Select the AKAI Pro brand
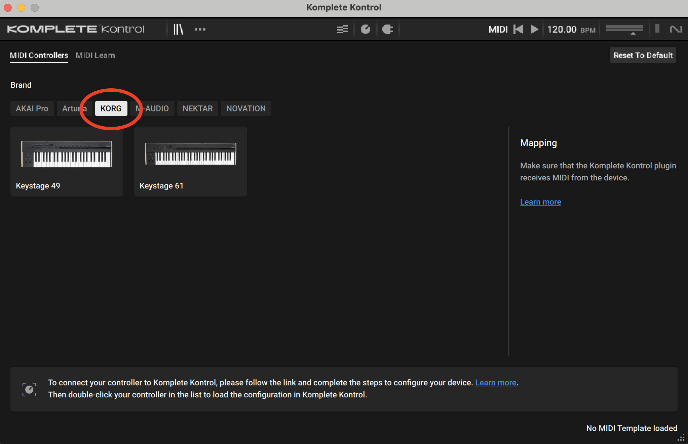The height and width of the screenshot is (444, 688). (32, 108)
